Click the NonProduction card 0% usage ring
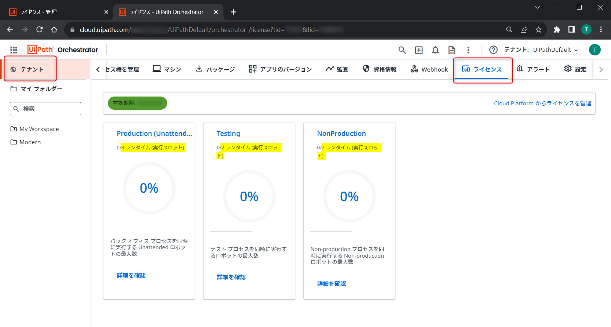The image size is (611, 327). click(350, 196)
